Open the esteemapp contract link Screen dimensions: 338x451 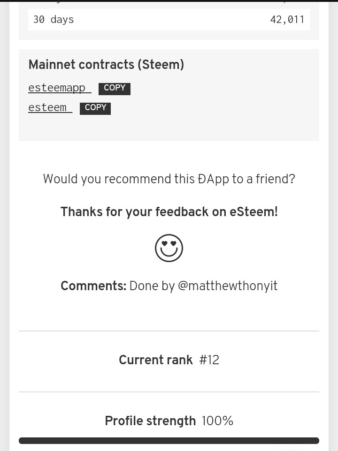(x=60, y=88)
